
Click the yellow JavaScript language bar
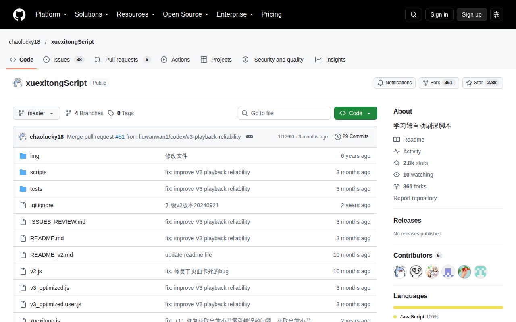pos(448,308)
